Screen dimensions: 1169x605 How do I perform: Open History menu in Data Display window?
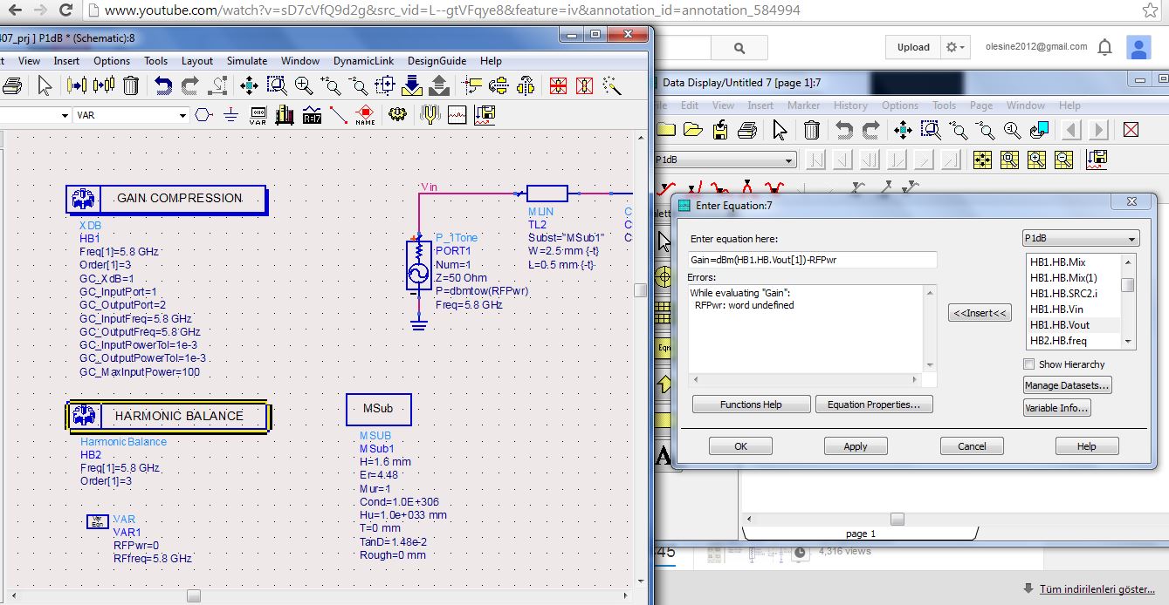tap(850, 105)
